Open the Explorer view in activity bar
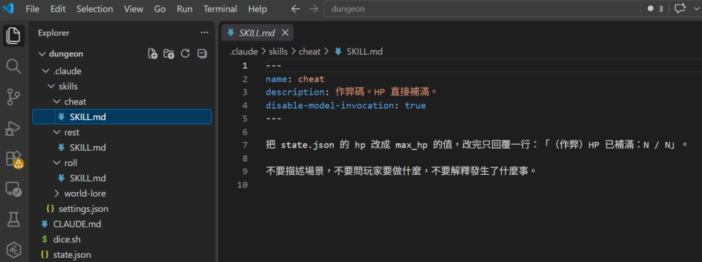 pos(14,36)
